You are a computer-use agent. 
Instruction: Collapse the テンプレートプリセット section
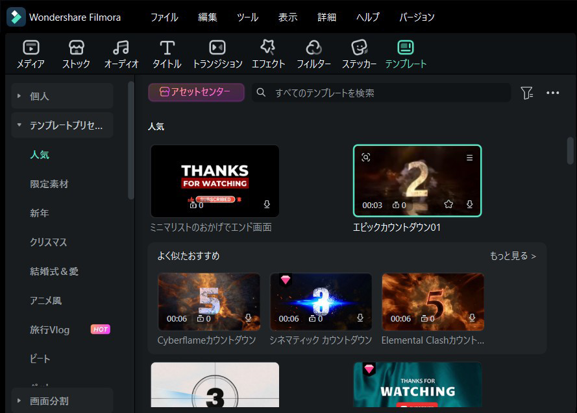[18, 124]
